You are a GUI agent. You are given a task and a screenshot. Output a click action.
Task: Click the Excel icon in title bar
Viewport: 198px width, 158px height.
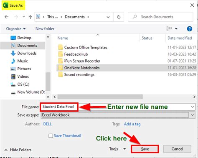tap(5, 5)
